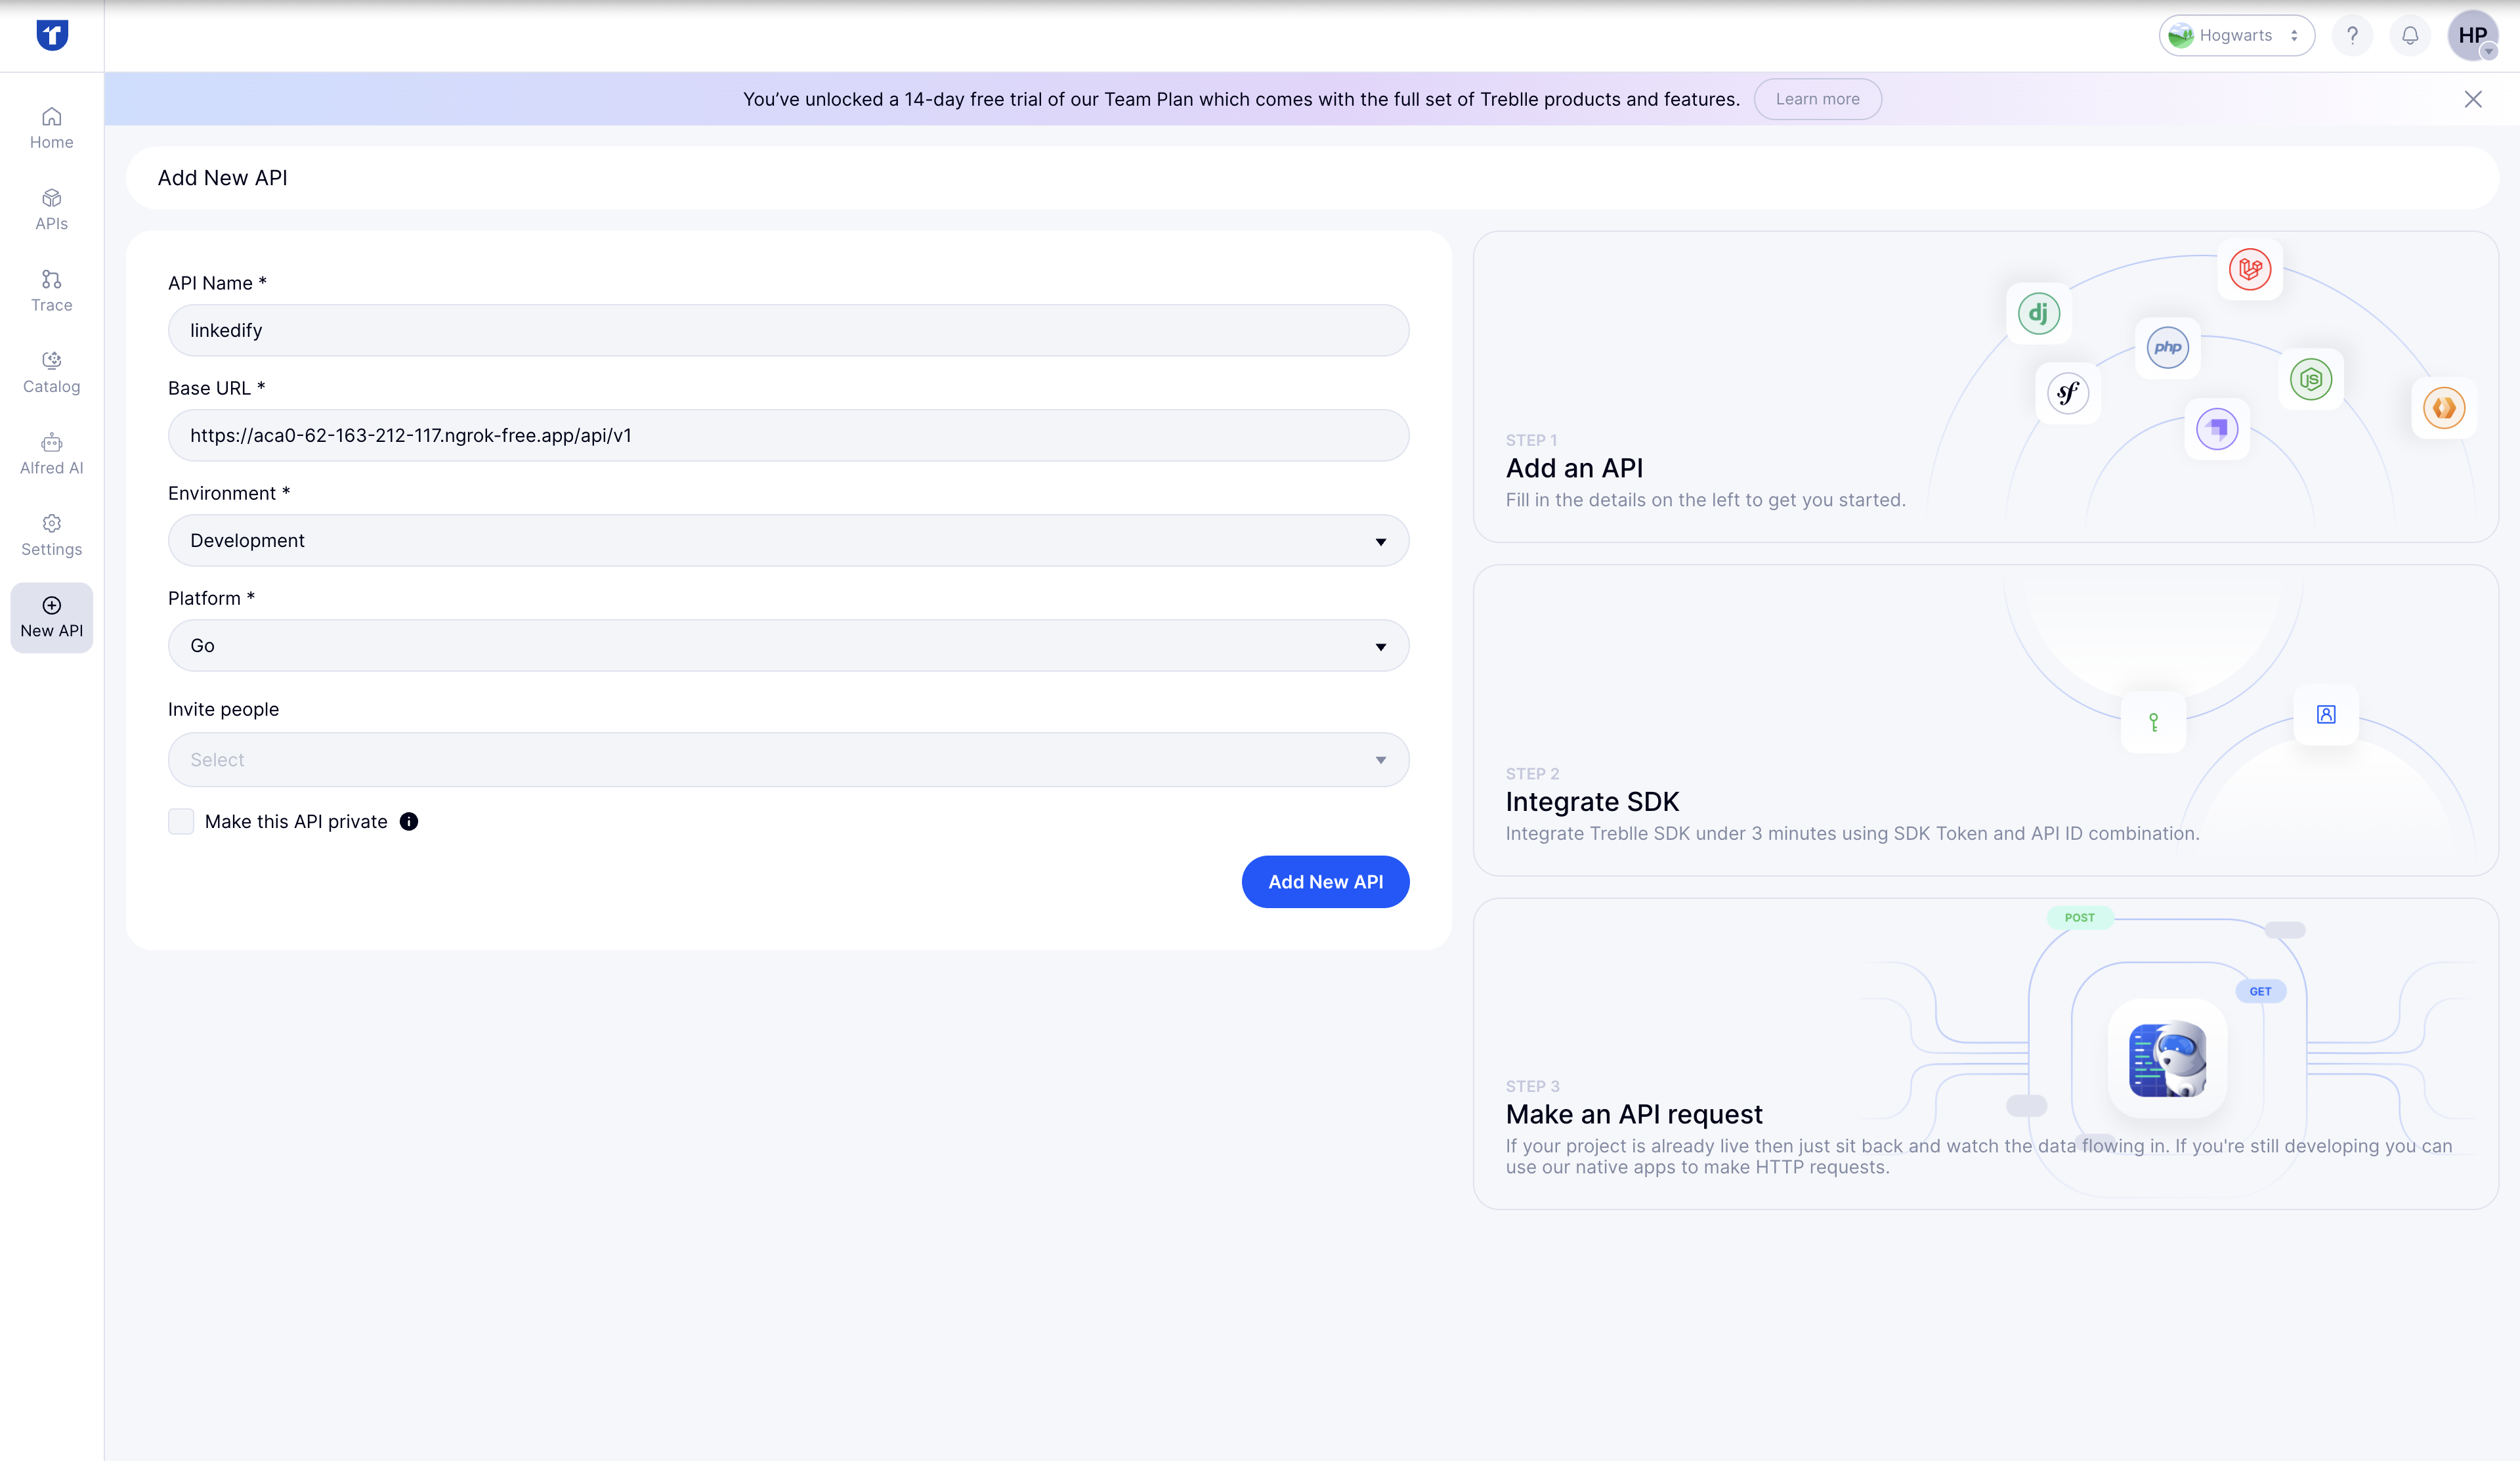Enable Make this API private checkbox
Screen dimensions: 2520x1461
click(181, 822)
